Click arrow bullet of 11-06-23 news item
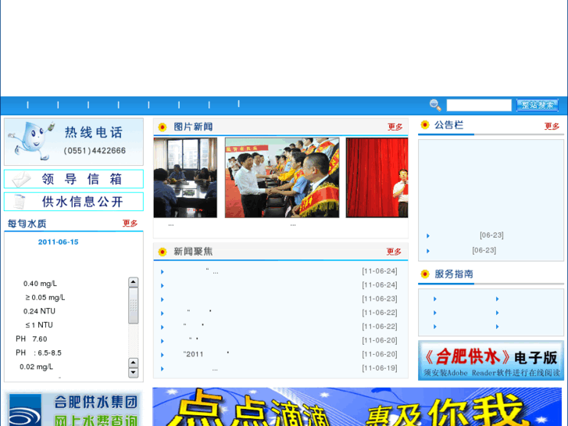 tap(163, 299)
